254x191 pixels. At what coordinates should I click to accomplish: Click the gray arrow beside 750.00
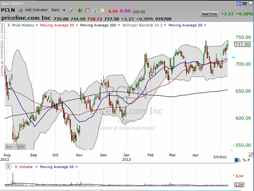(233, 42)
